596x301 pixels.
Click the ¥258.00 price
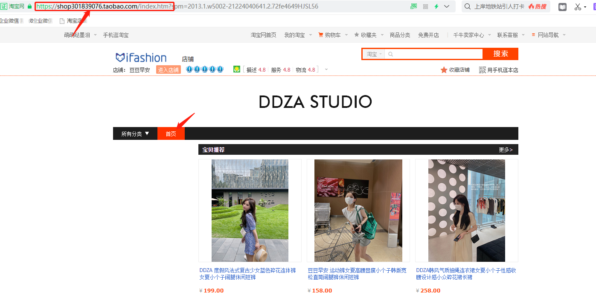428,291
